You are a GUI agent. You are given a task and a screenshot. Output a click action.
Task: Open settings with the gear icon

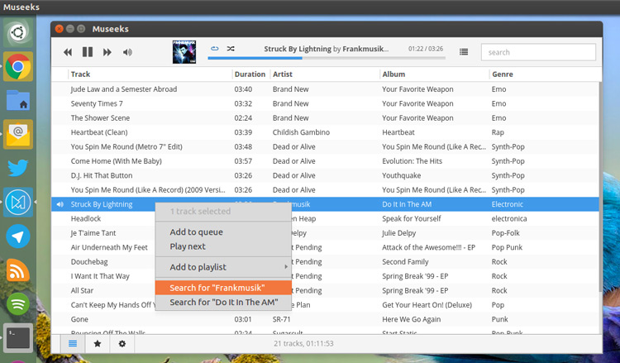122,343
